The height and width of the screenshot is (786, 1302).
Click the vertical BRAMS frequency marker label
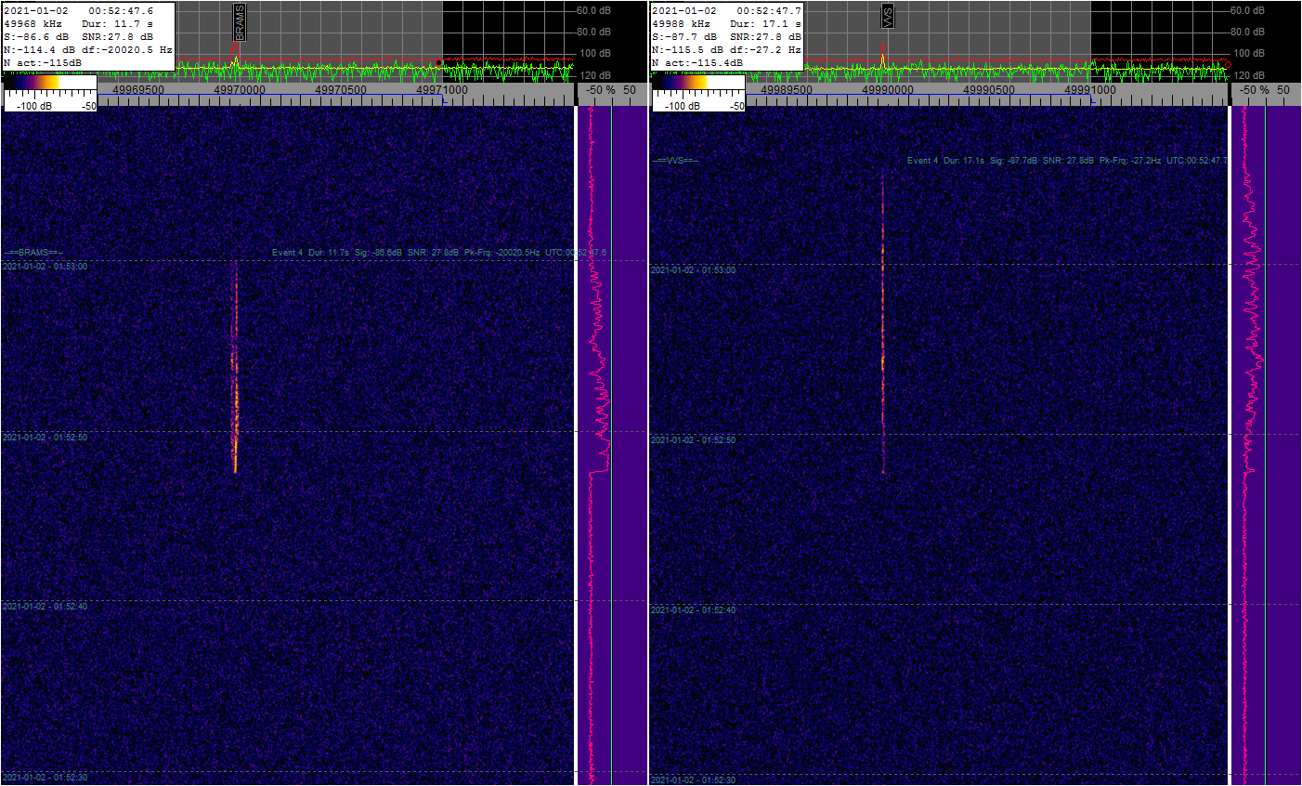coord(239,21)
